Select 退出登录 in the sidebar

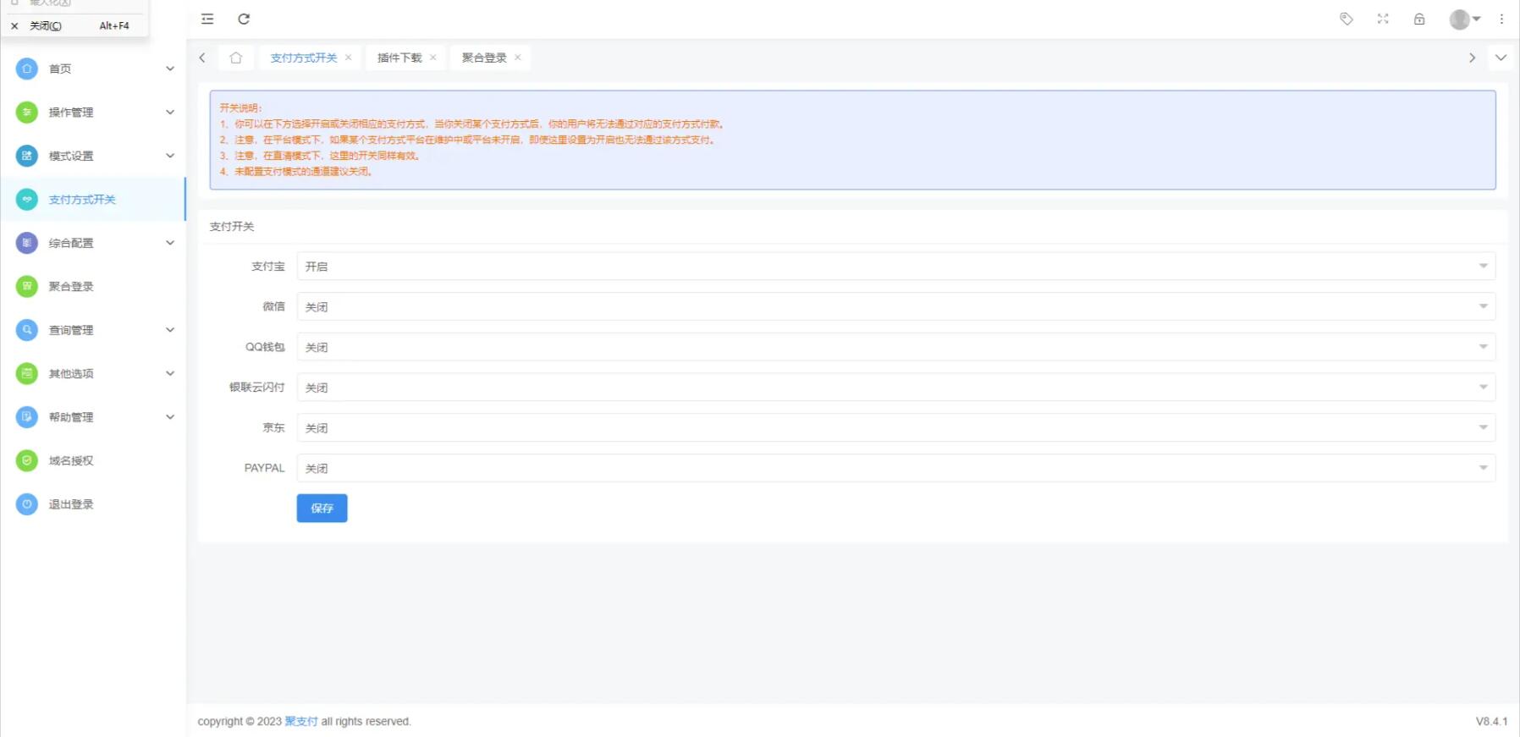tap(71, 504)
